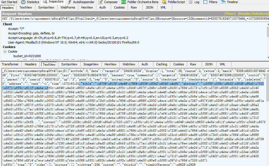Viewport: 269px width, 166px height.
Task: Open the Statistics tab
Action: tap(33, 2)
